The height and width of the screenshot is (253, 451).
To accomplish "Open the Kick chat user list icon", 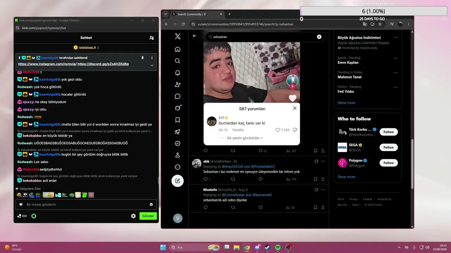I will click(152, 38).
